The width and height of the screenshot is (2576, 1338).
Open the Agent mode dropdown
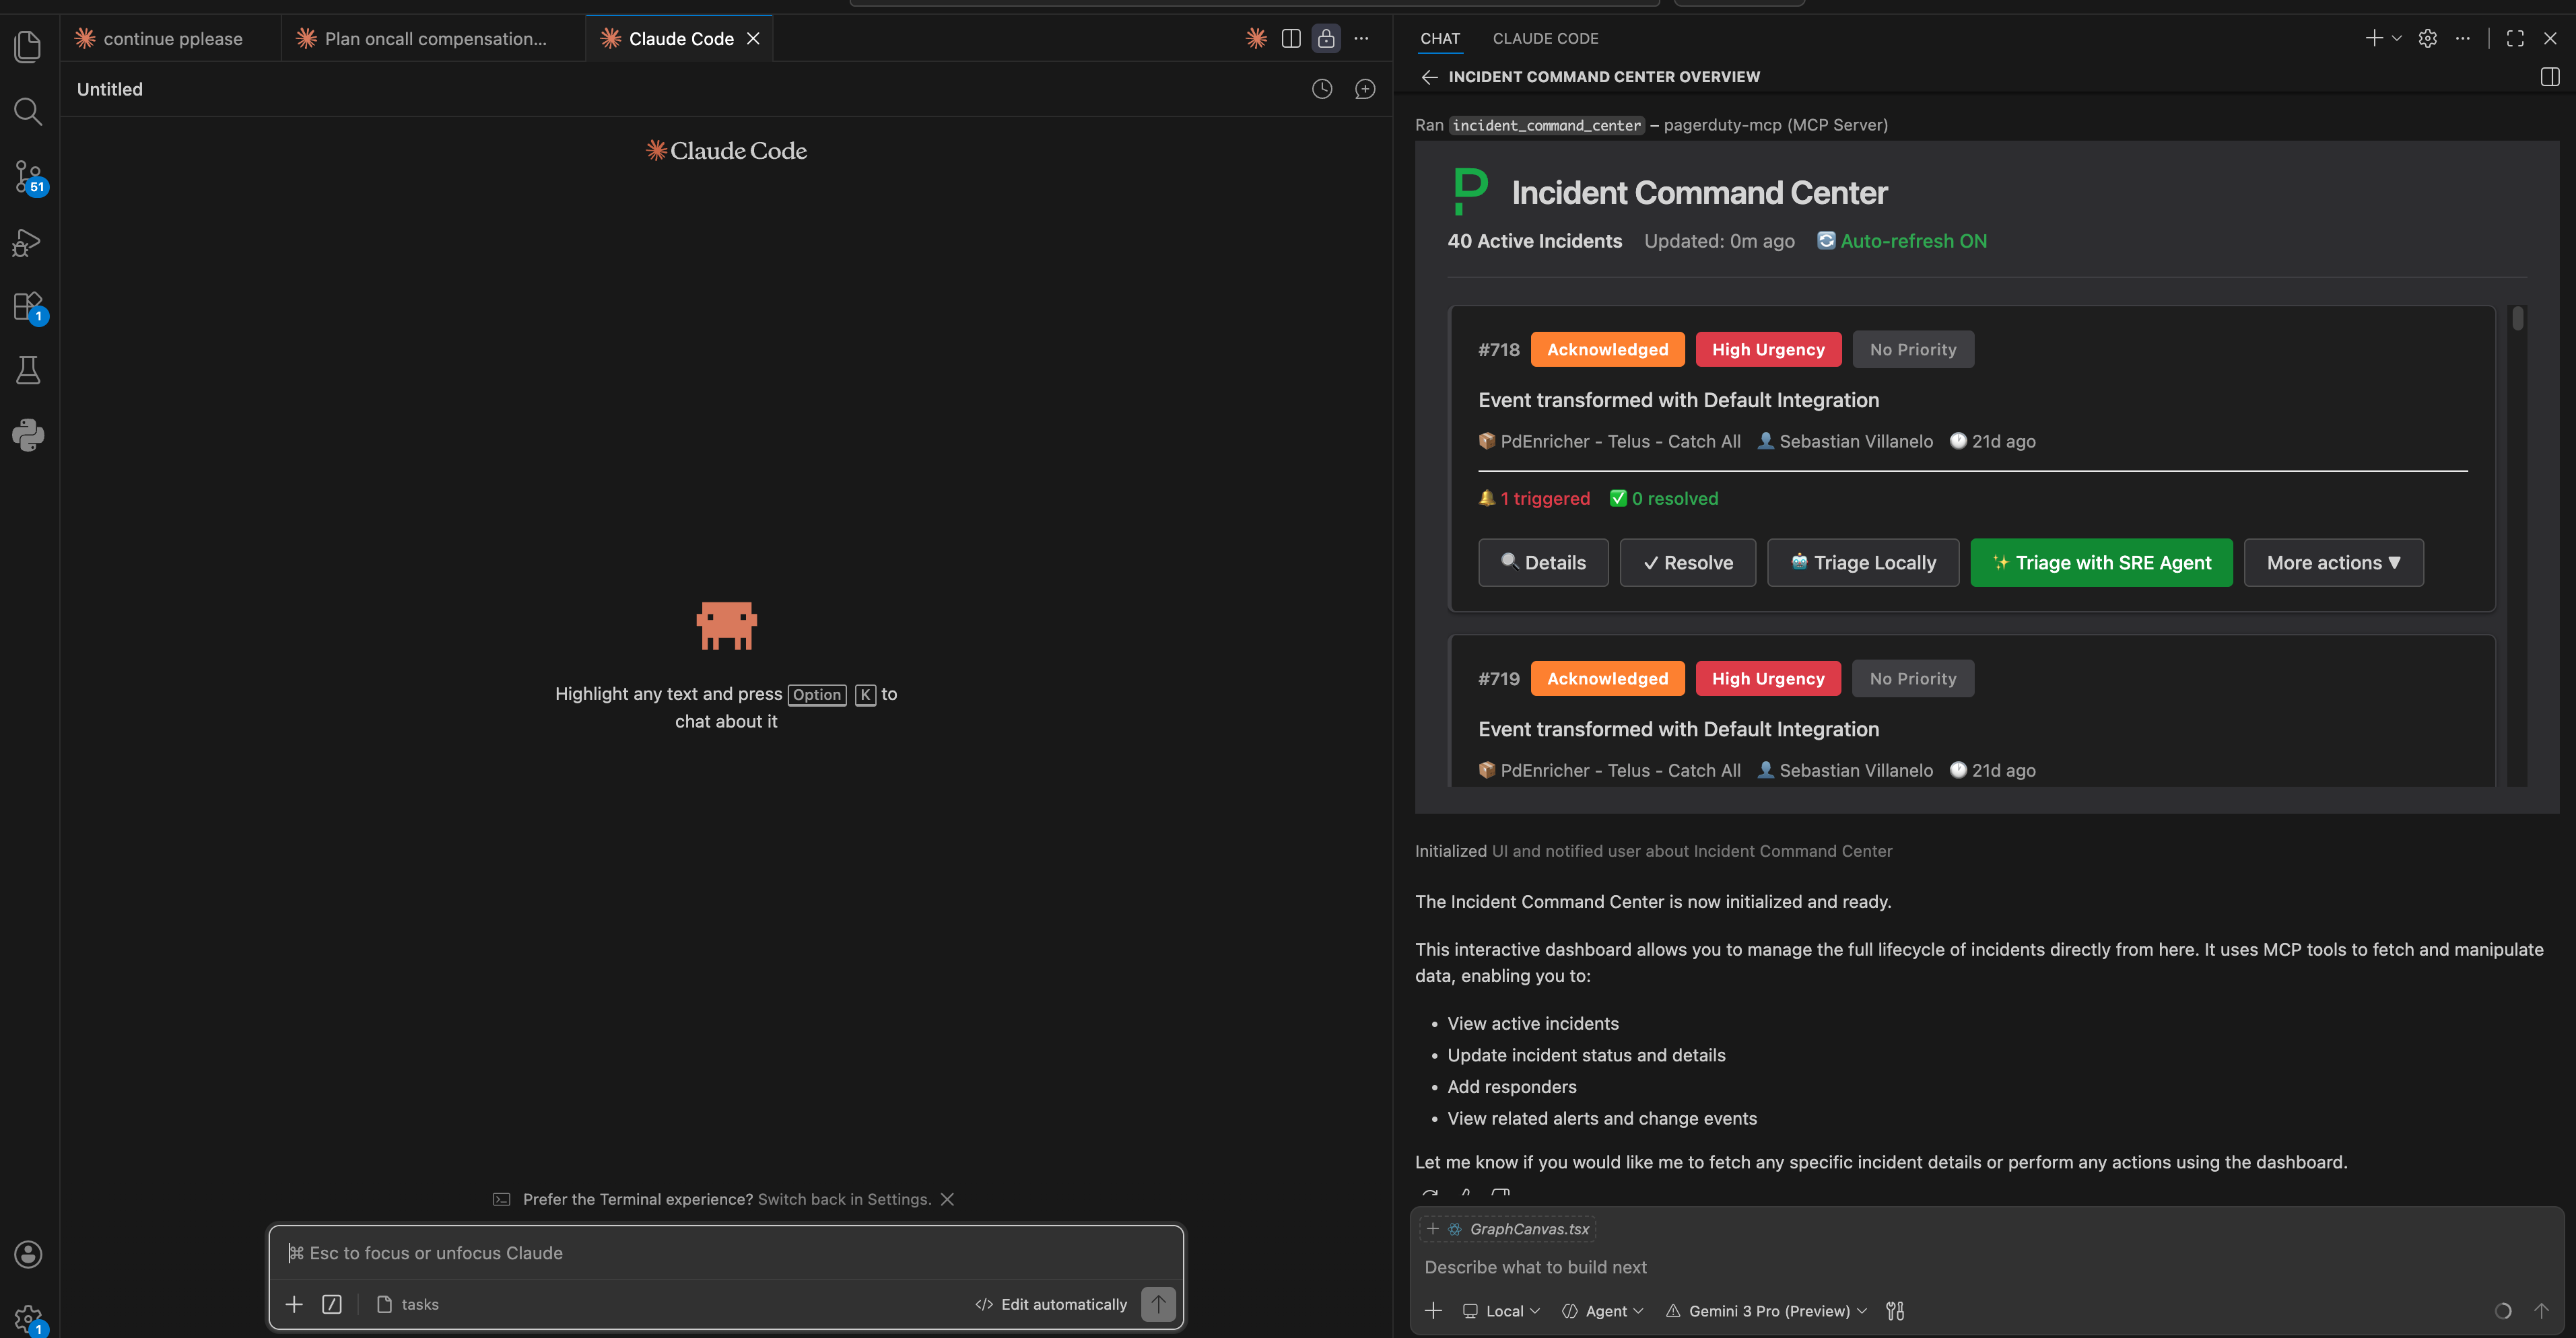(x=1602, y=1310)
